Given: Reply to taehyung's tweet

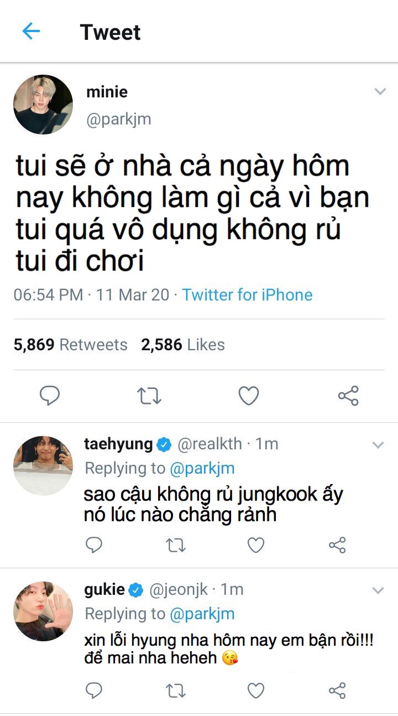Looking at the screenshot, I should pyautogui.click(x=94, y=546).
